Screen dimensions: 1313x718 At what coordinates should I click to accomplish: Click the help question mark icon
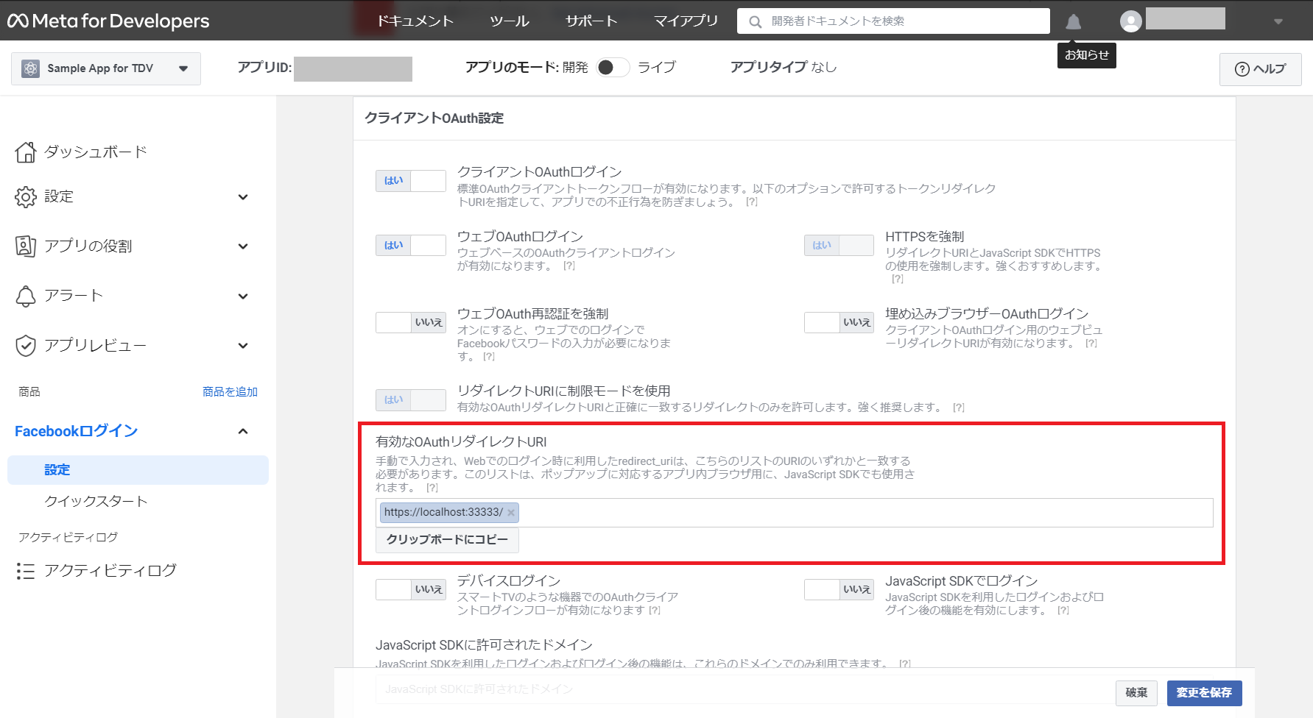(1242, 69)
